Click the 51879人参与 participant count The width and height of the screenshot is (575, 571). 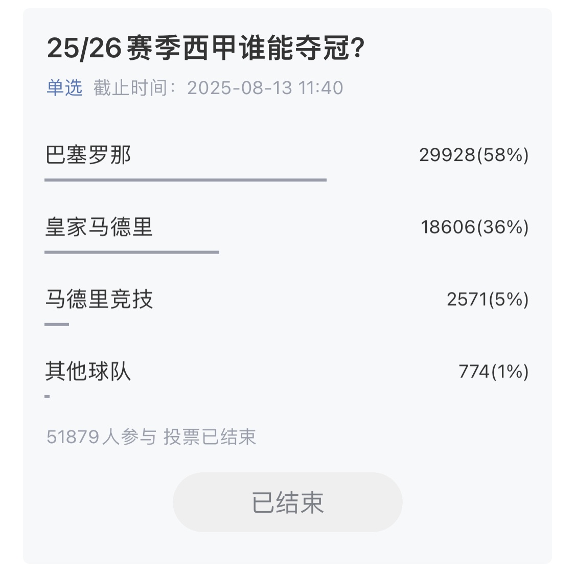point(101,437)
